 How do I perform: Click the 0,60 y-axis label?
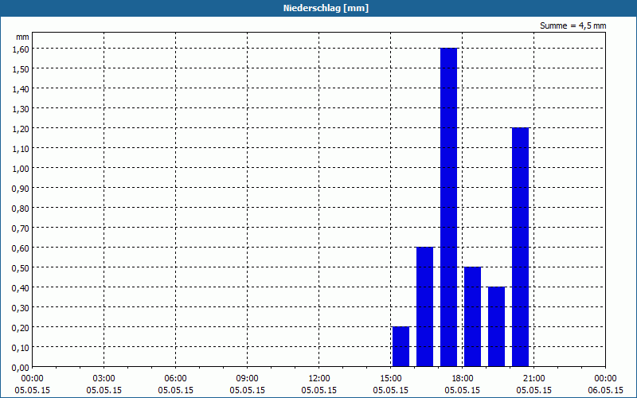point(21,248)
